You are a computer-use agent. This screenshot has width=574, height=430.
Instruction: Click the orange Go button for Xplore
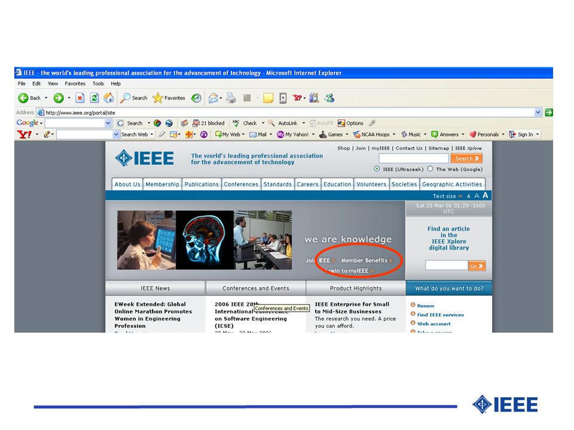point(477,266)
